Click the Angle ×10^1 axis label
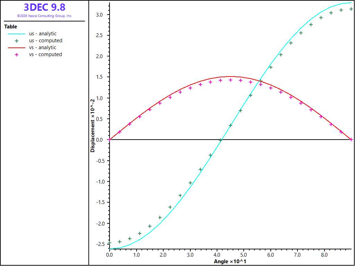This screenshot has width=355, height=266. click(230, 262)
